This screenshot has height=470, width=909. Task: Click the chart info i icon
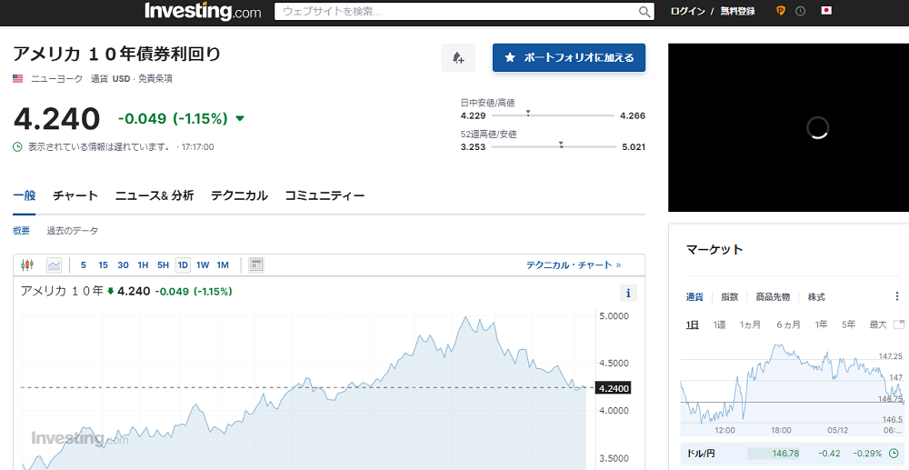pyautogui.click(x=628, y=294)
